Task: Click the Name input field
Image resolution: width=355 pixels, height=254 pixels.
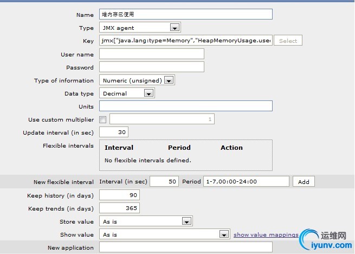Action: (x=186, y=14)
